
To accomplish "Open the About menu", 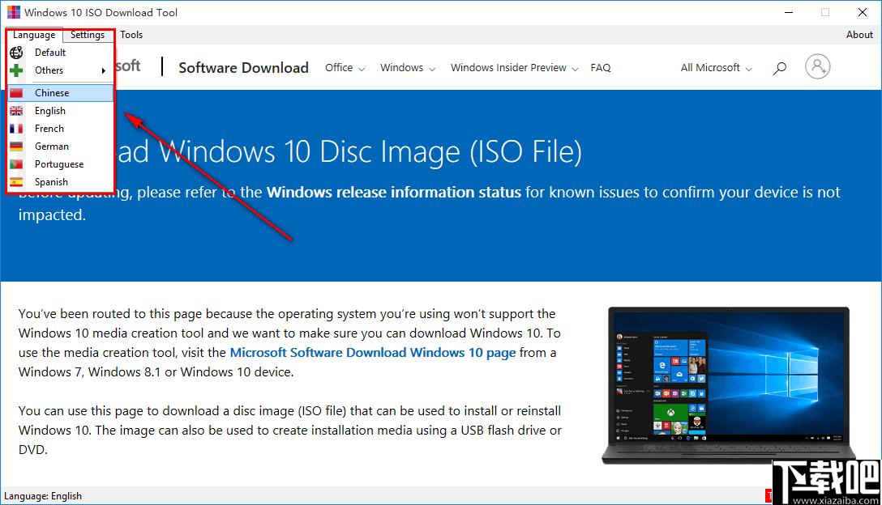I will [x=859, y=34].
